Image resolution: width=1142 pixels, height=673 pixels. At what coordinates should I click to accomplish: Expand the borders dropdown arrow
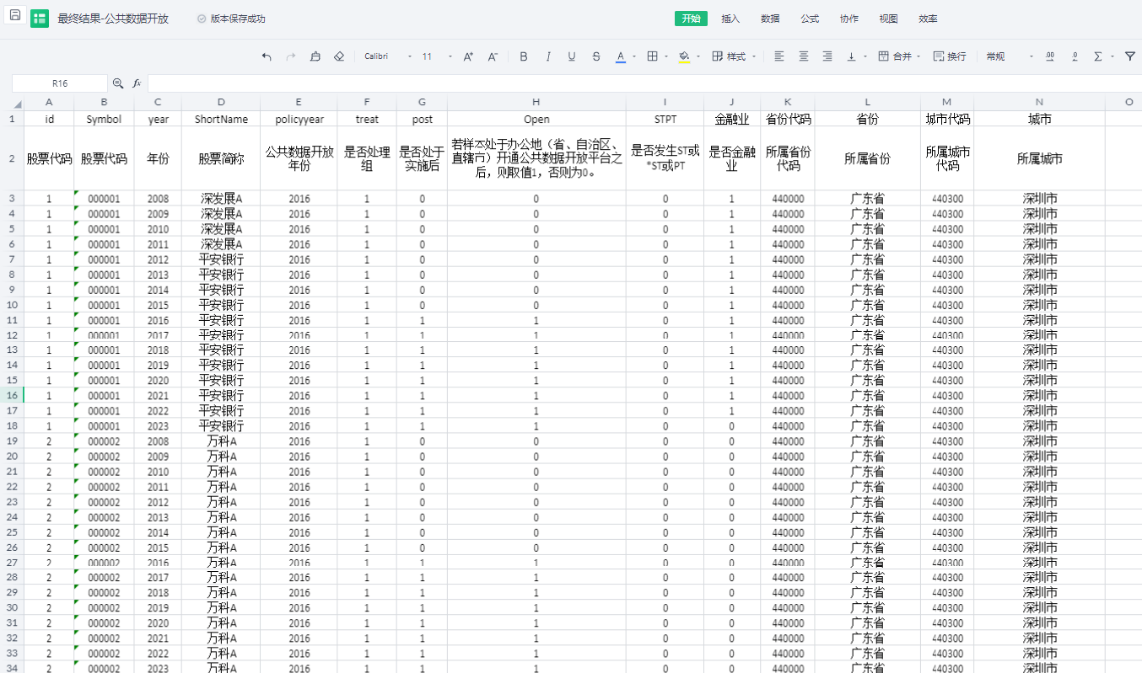tap(666, 56)
